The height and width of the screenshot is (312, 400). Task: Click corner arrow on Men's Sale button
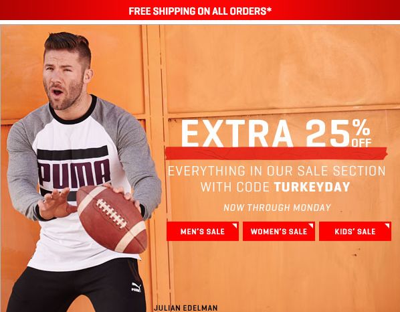234,226
